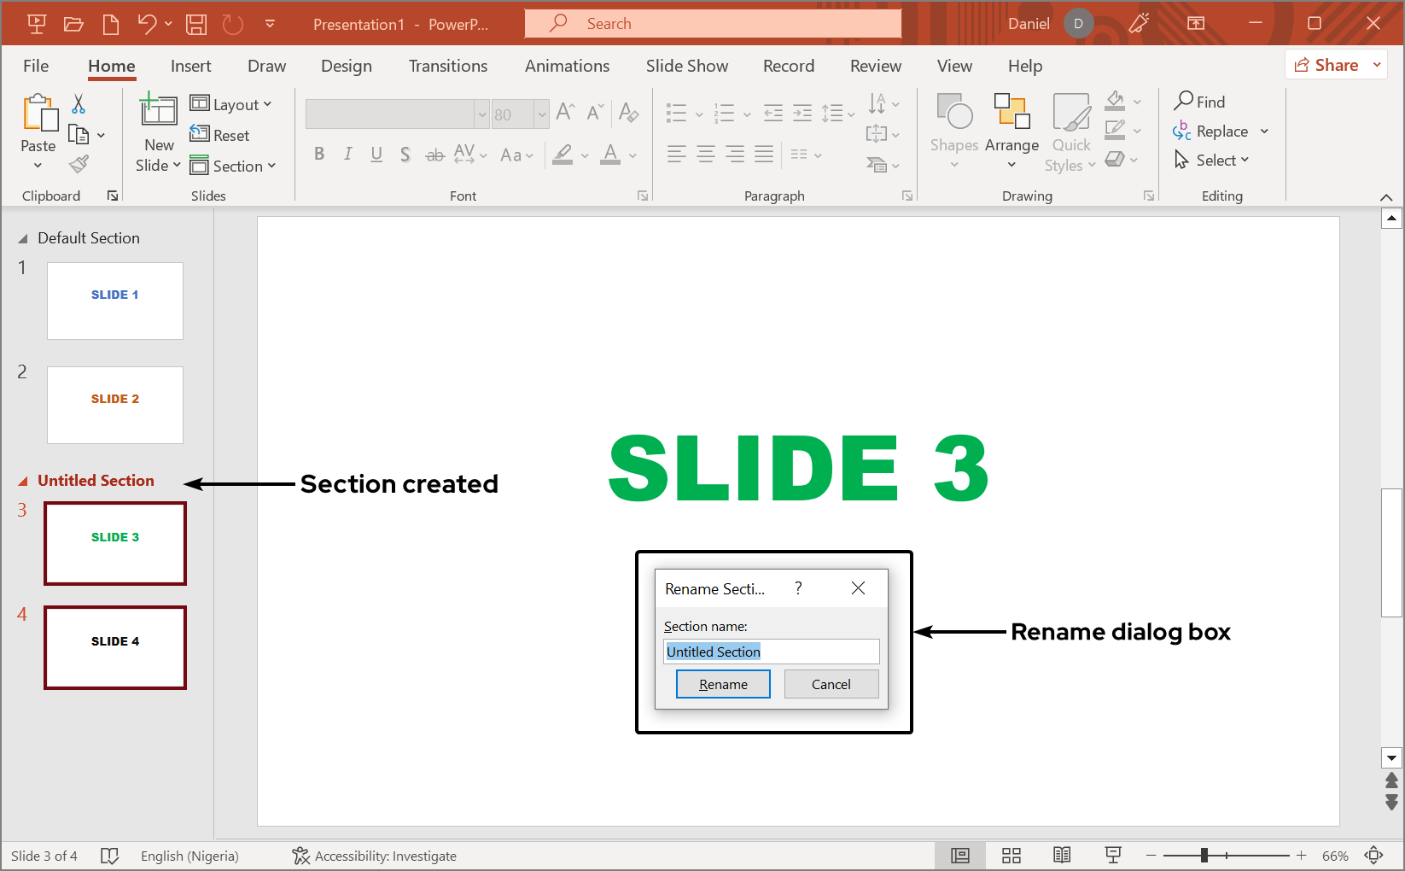Switch to Slide Sorter view

pyautogui.click(x=1011, y=855)
